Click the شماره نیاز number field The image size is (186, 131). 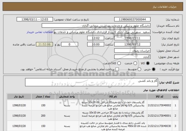132,19
